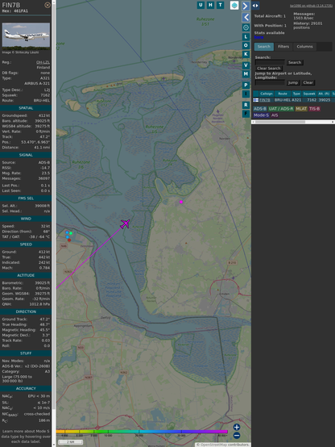Screen dimensions: 335x447
Task: Close the FIN7B aircraft info panel
Action: click(x=48, y=5)
